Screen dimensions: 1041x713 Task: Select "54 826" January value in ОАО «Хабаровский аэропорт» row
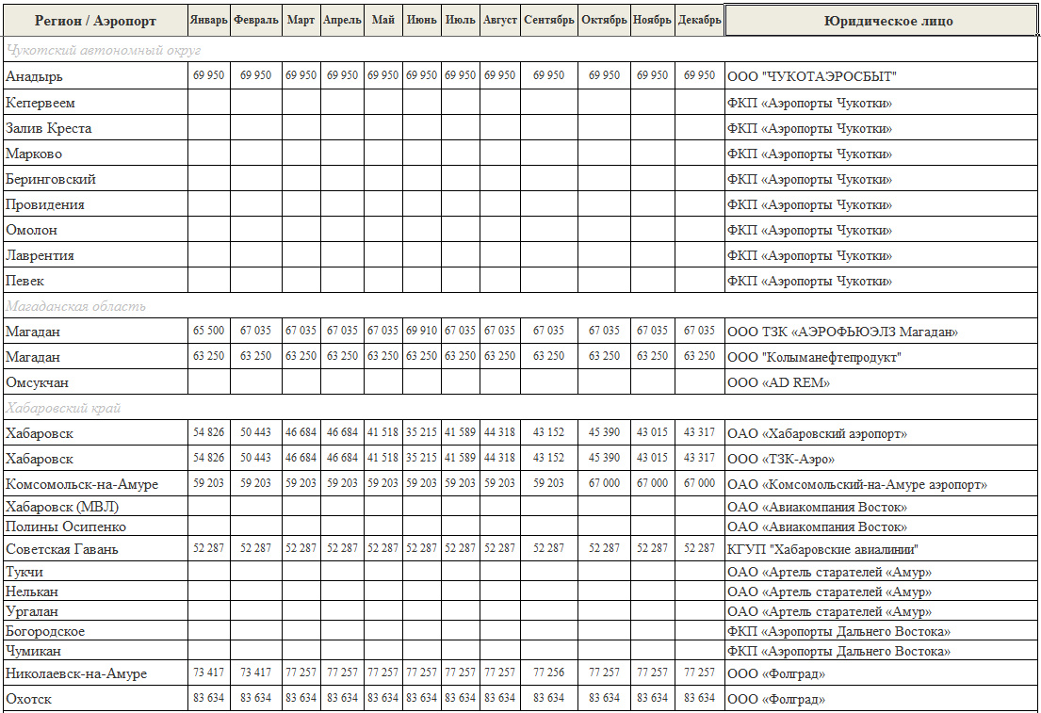point(208,431)
